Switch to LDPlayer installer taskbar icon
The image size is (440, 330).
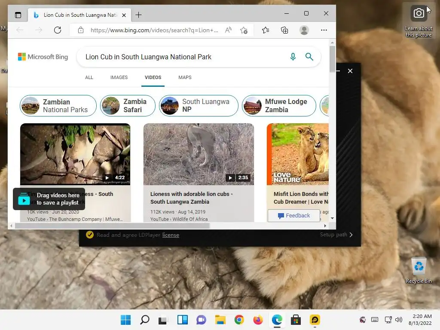[315, 320]
